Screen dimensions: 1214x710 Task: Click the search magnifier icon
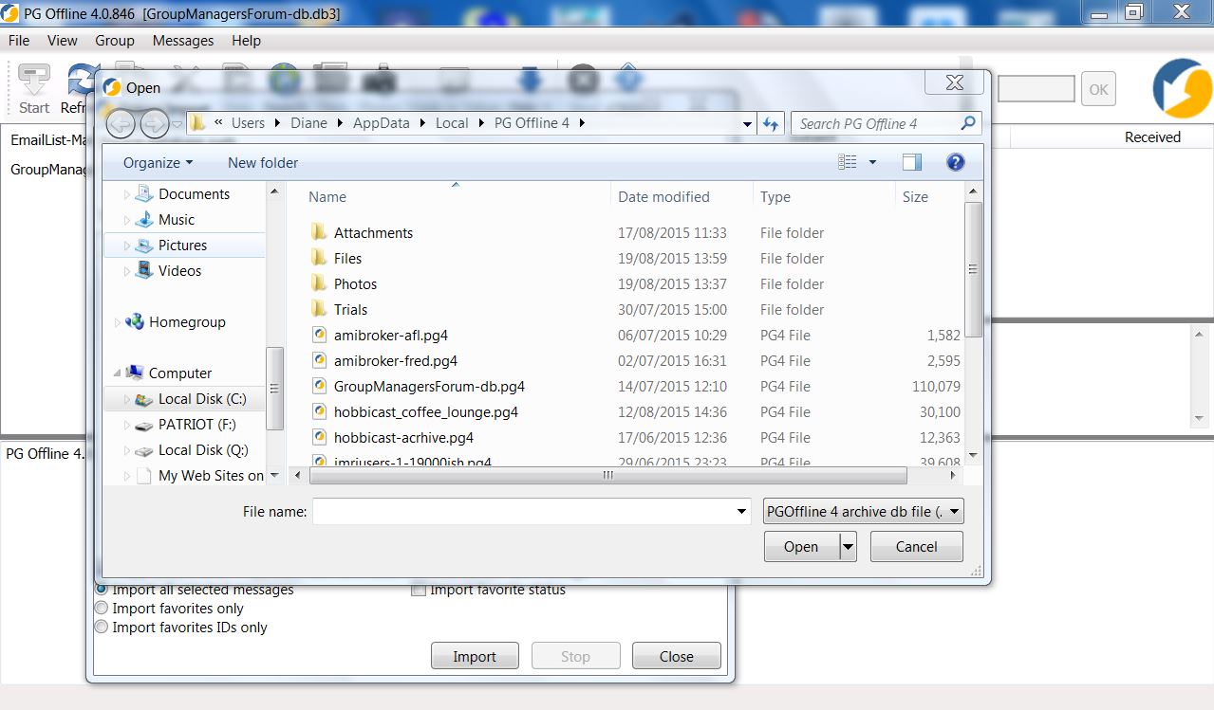(x=968, y=123)
